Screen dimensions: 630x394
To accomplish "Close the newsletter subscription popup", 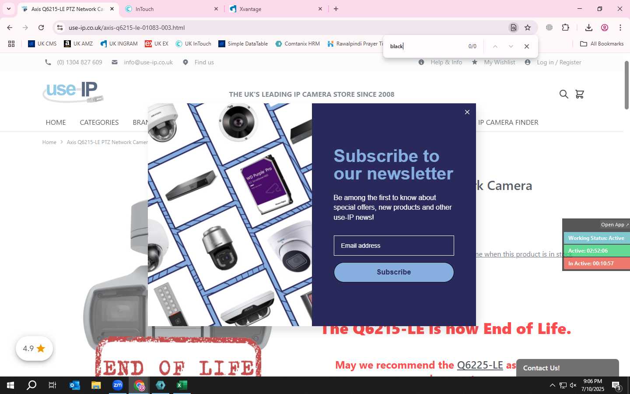I will pos(467,112).
